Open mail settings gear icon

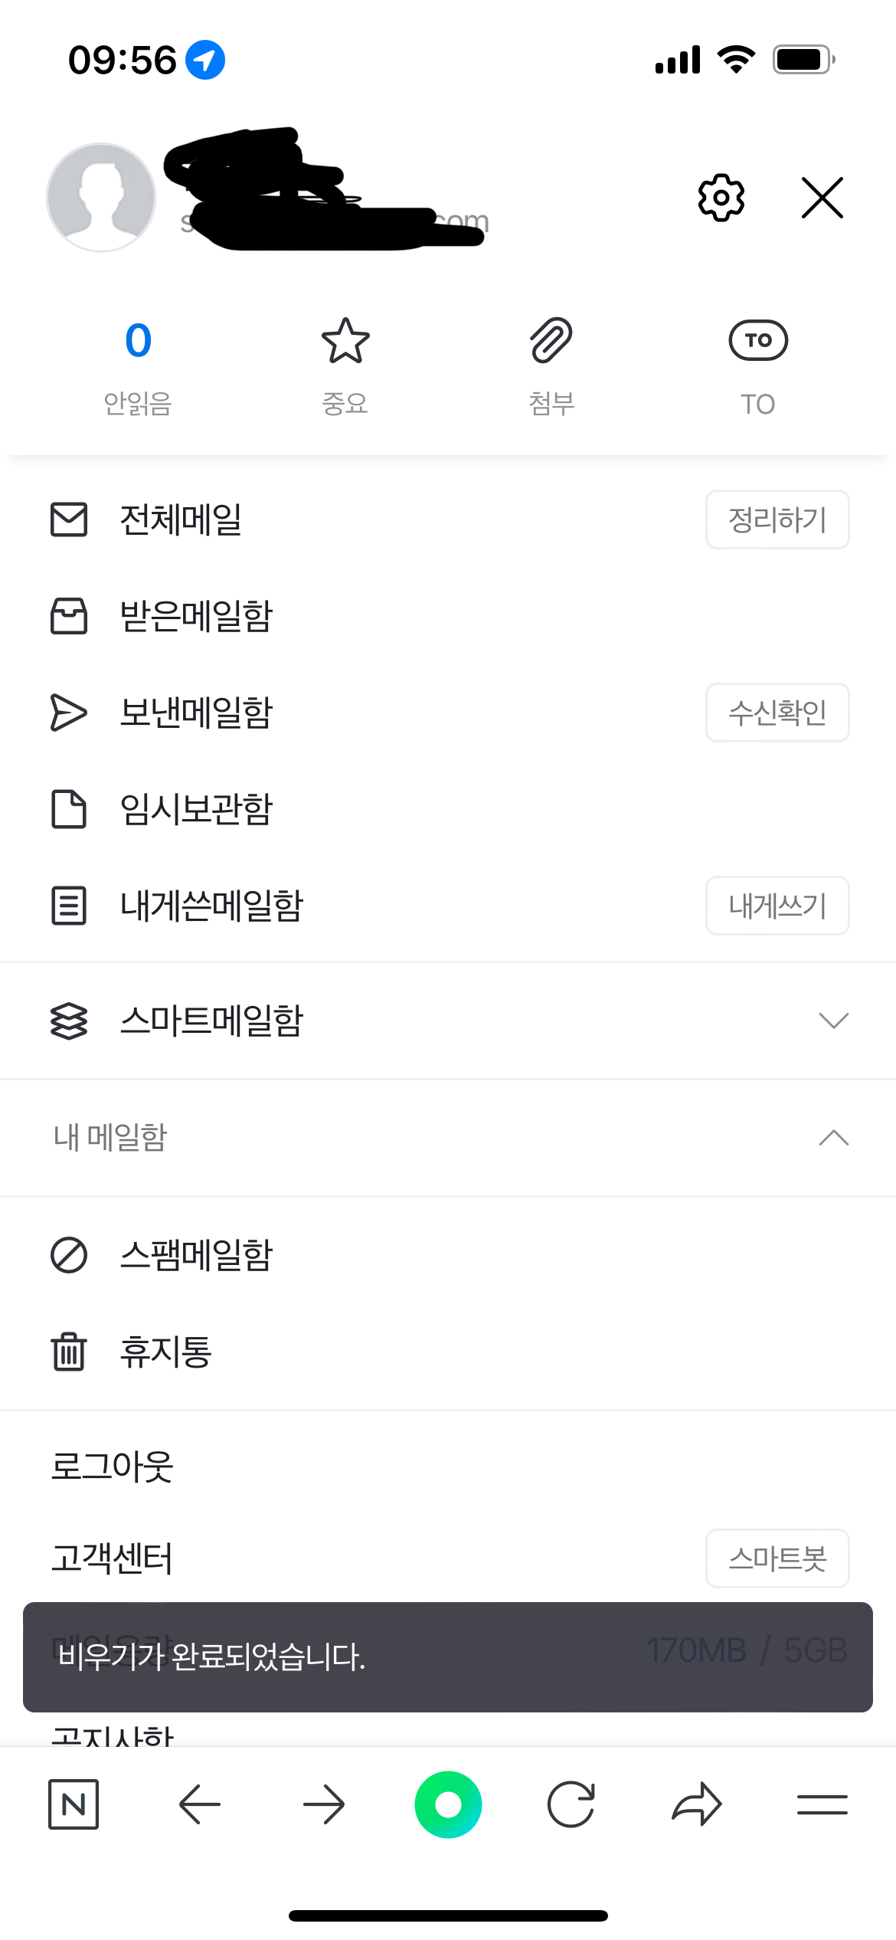click(721, 198)
